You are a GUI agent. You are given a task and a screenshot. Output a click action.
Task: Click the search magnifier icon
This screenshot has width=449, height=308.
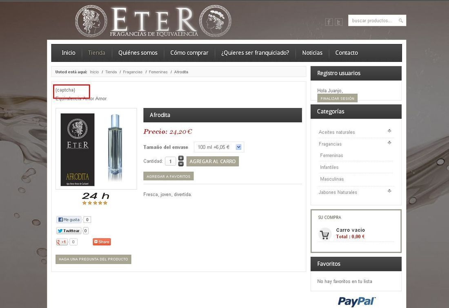pos(400,20)
